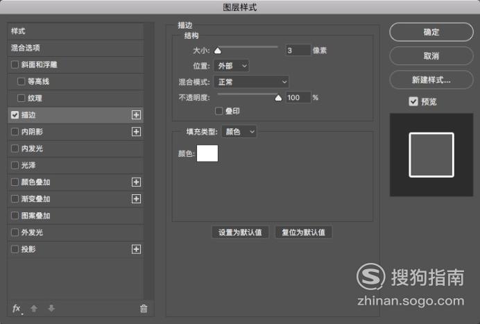The width and height of the screenshot is (480, 324).
Task: Click the 取消 button
Action: (x=431, y=56)
